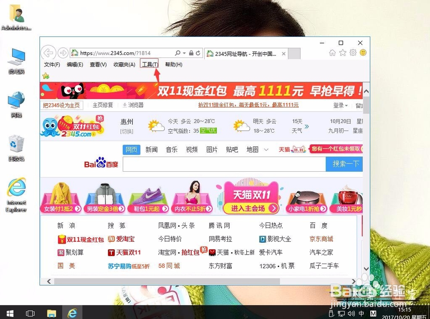
Task: Click 搜索一下 search button
Action: pos(344,164)
